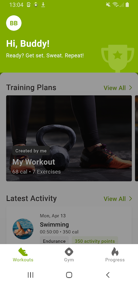The height and width of the screenshot is (284, 138).
Task: Tap the Created by me label
Action: [x=31, y=151]
